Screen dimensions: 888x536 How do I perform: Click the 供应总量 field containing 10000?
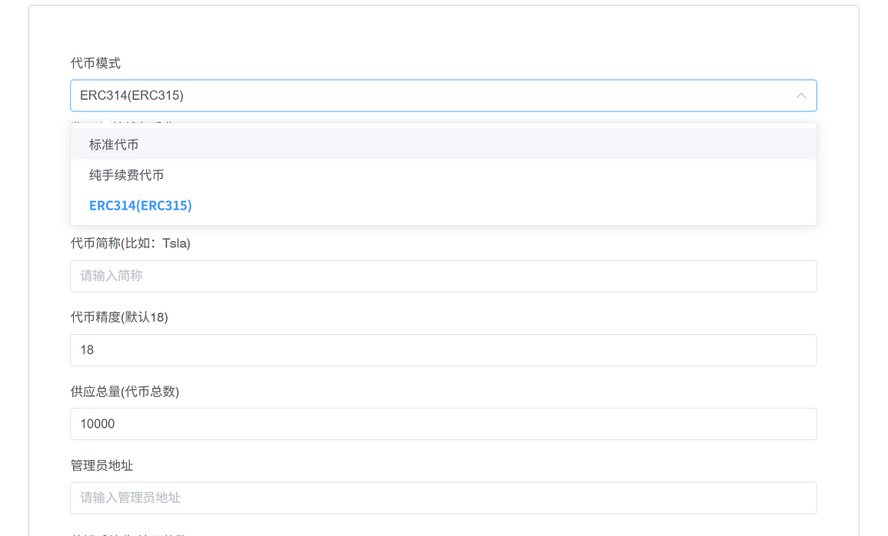click(x=444, y=424)
